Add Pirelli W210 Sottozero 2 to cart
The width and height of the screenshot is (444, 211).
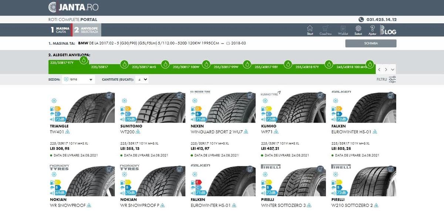pos(390,169)
